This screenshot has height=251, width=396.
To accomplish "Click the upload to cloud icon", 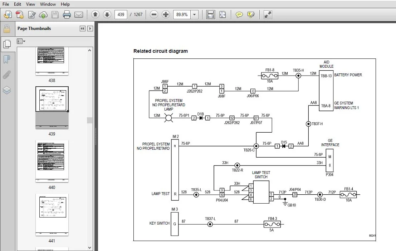I will 43,15.
